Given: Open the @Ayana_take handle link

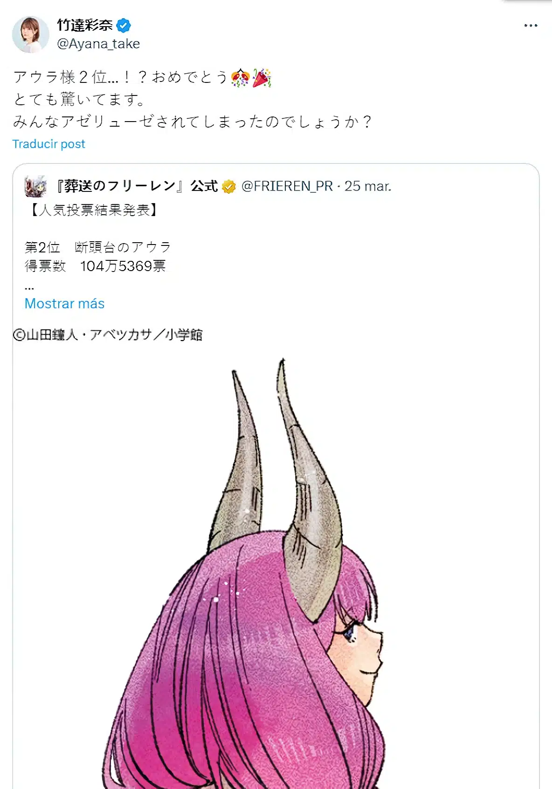Looking at the screenshot, I should (98, 44).
